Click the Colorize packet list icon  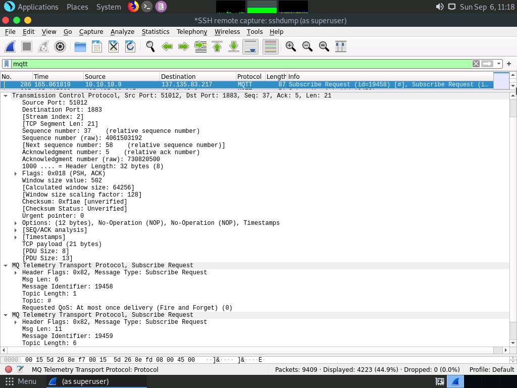pos(270,46)
